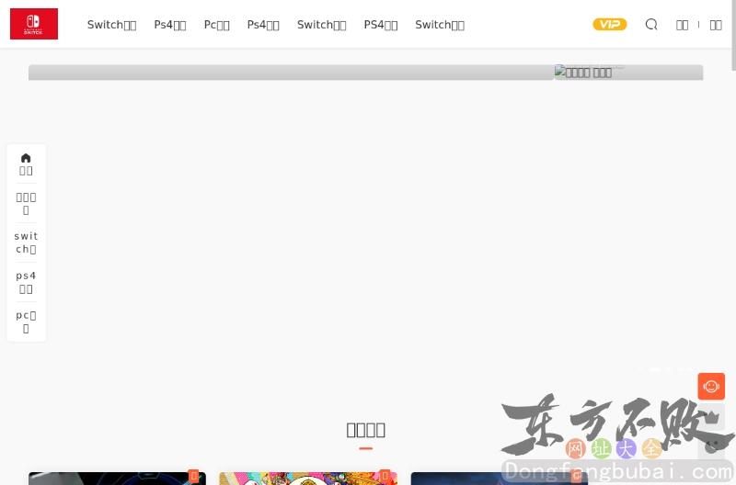
Task: Open the first game thumbnail at bottom left
Action: [x=110, y=479]
